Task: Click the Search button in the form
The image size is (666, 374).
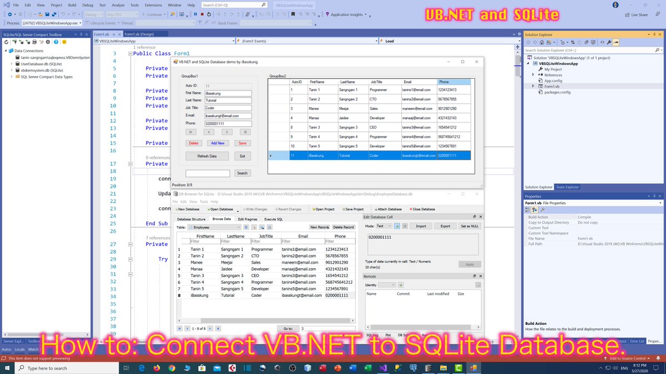Action: [243, 173]
